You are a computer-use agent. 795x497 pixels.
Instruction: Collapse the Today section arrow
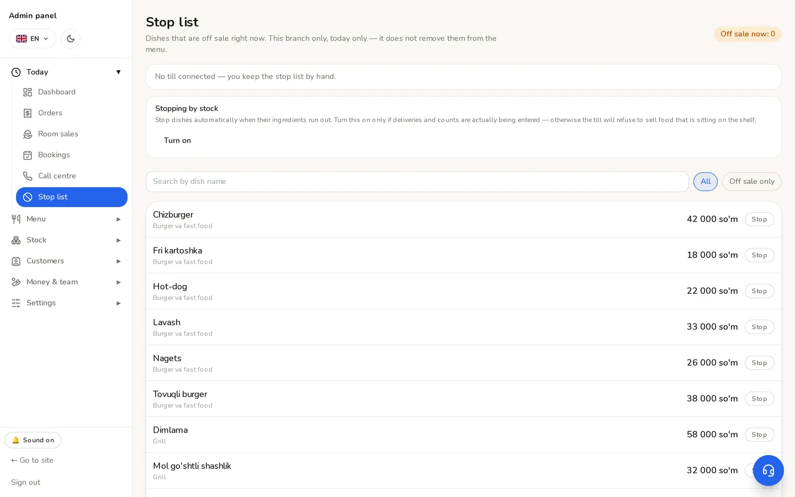(118, 72)
